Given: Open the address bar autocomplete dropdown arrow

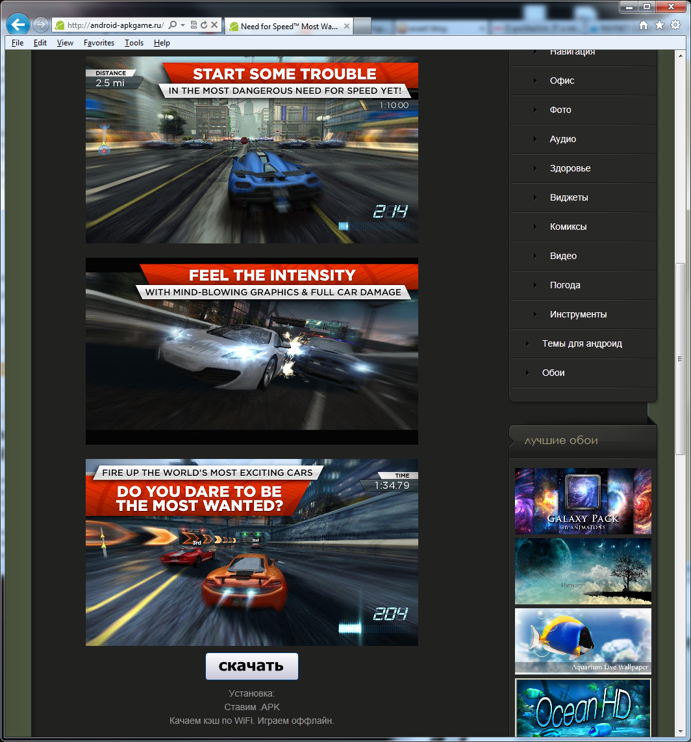Looking at the screenshot, I should 182,25.
